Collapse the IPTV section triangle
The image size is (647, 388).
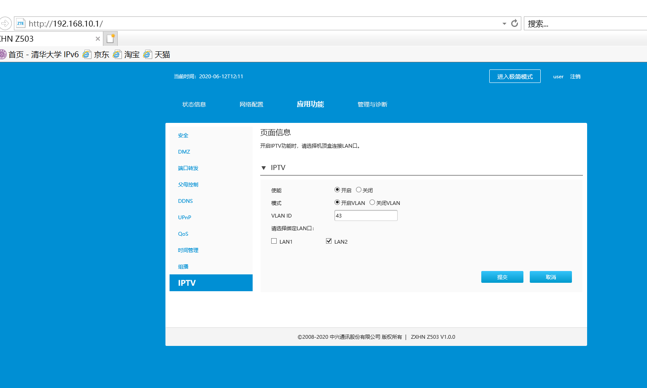[x=264, y=168]
